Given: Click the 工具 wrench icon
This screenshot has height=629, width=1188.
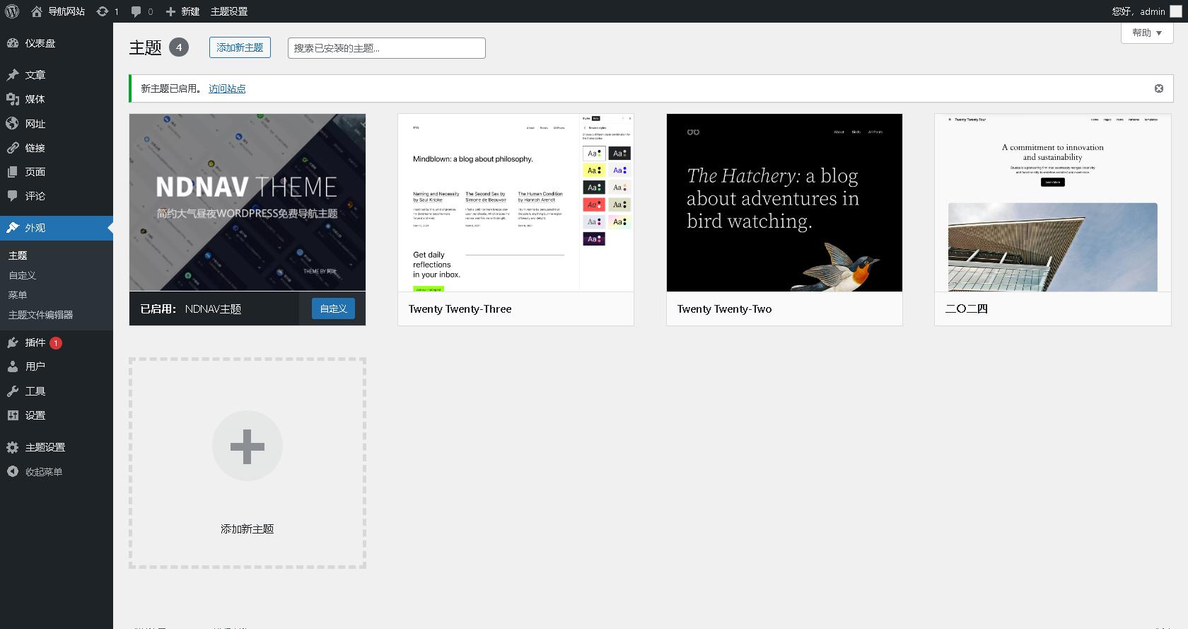Looking at the screenshot, I should 13,391.
